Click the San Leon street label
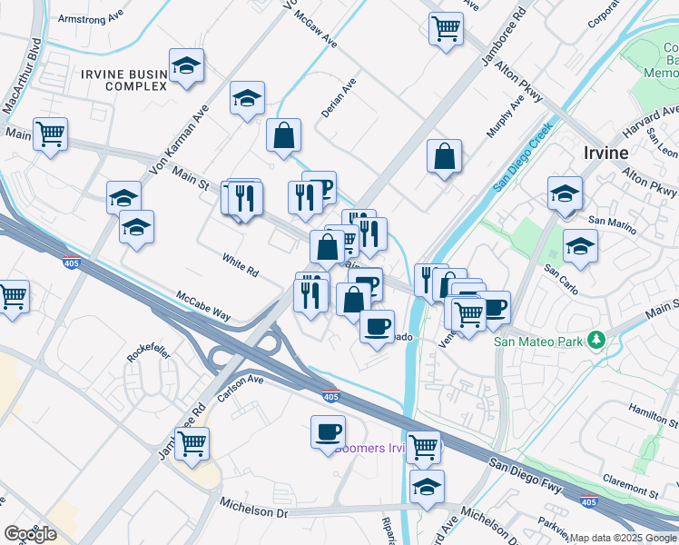Image resolution: width=679 pixels, height=545 pixels. [x=661, y=143]
